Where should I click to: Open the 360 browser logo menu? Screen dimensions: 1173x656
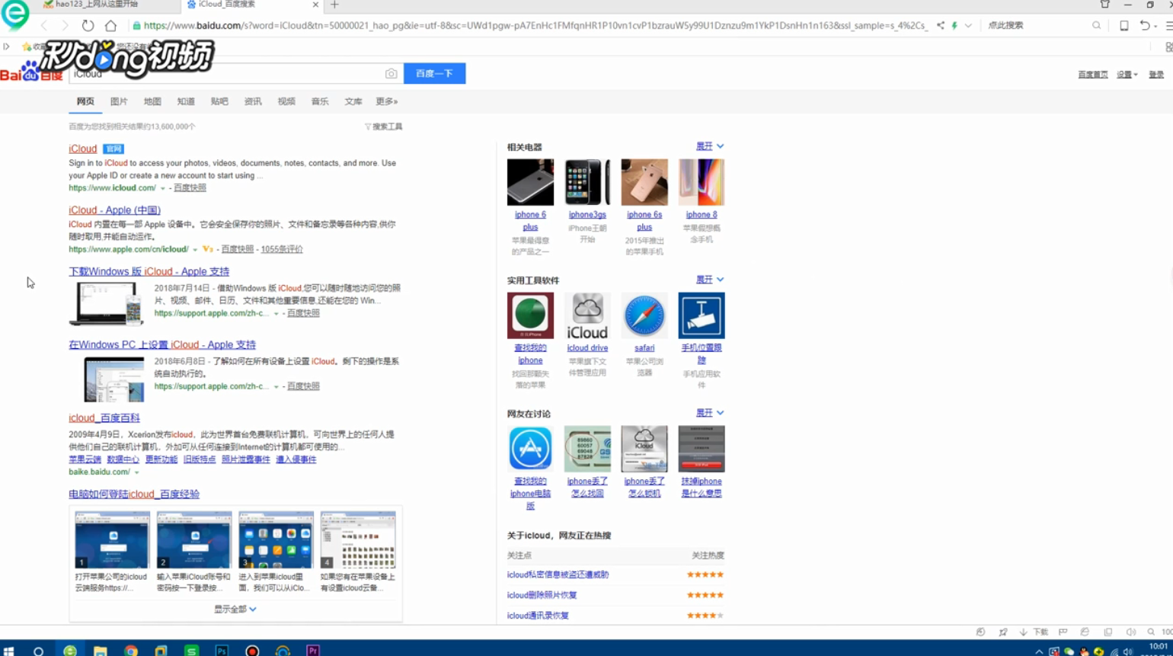click(15, 14)
